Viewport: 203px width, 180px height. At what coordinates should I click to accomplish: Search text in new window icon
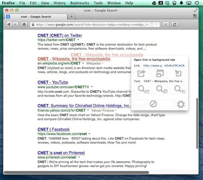[161, 89]
